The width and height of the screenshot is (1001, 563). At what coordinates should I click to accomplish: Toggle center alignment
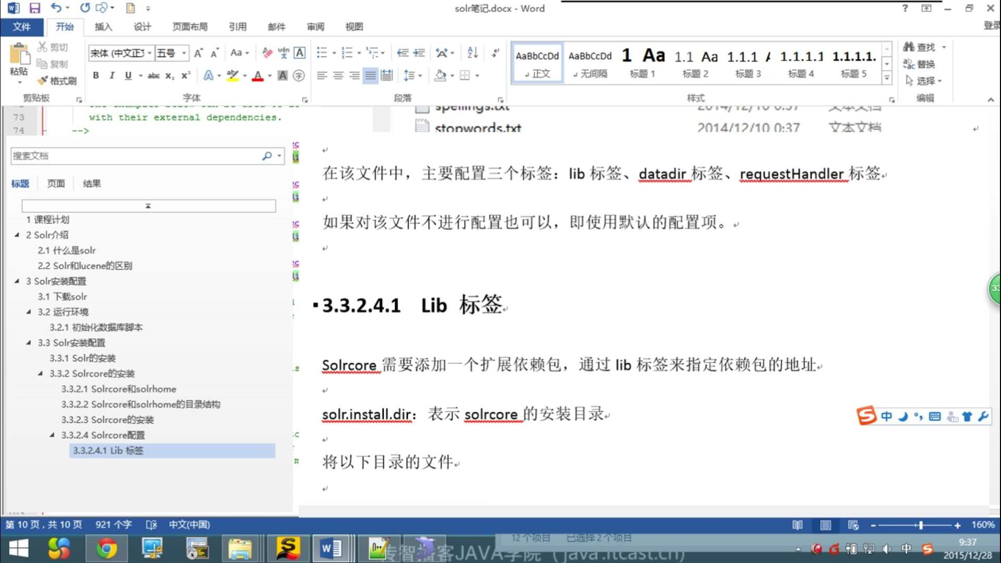pyautogui.click(x=338, y=76)
